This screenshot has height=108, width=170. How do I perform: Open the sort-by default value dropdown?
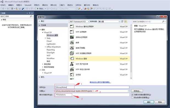click(x=109, y=21)
